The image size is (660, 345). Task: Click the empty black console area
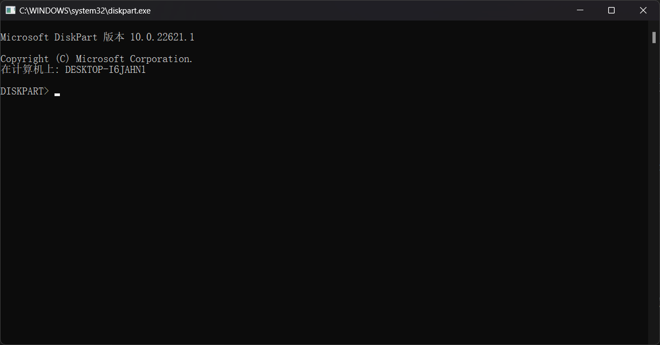point(324,216)
